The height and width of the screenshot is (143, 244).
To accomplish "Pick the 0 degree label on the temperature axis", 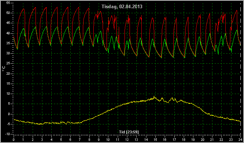I will tap(9, 114).
